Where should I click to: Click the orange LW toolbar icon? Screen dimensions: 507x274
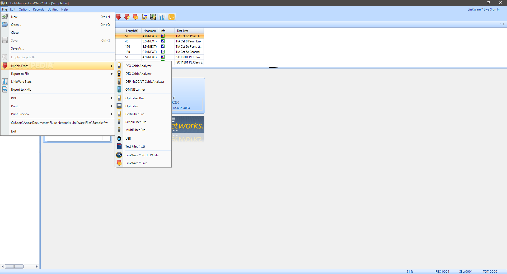coord(171,17)
